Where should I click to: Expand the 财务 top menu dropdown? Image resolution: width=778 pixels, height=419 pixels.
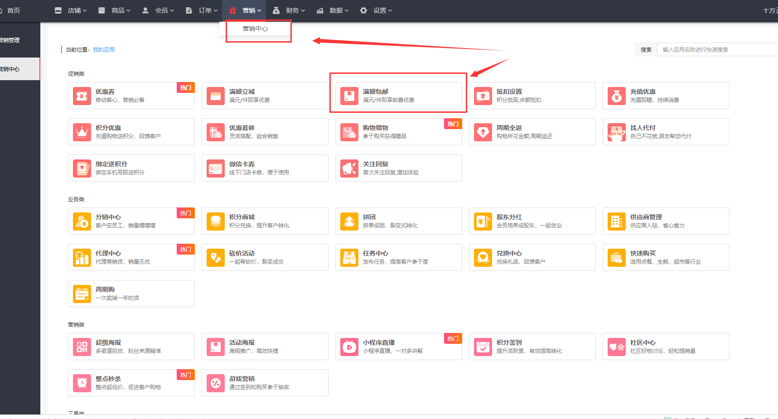pyautogui.click(x=289, y=10)
